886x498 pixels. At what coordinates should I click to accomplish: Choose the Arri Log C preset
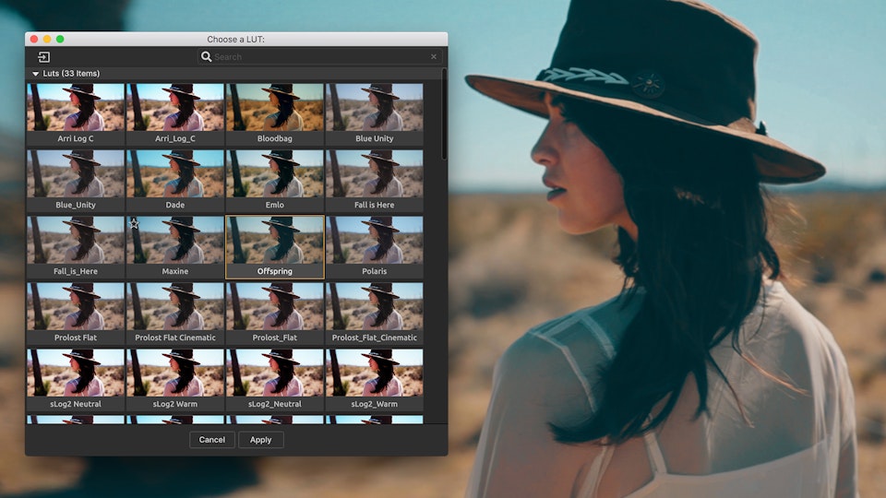click(x=76, y=107)
